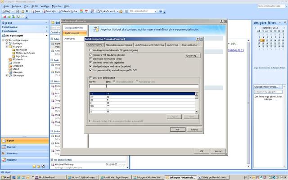Open the address book icon in toolbar

[127, 11]
